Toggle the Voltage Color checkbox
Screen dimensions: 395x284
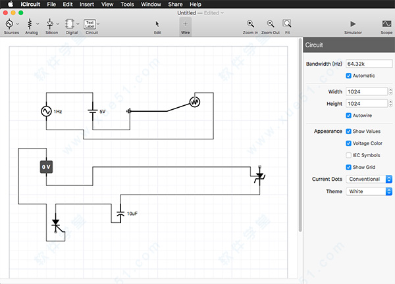349,143
